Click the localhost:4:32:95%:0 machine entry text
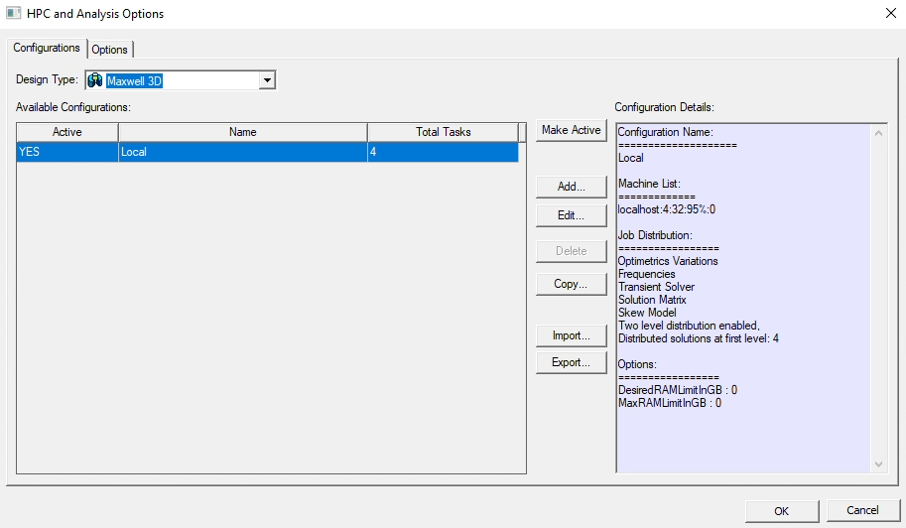906x528 pixels. (666, 209)
